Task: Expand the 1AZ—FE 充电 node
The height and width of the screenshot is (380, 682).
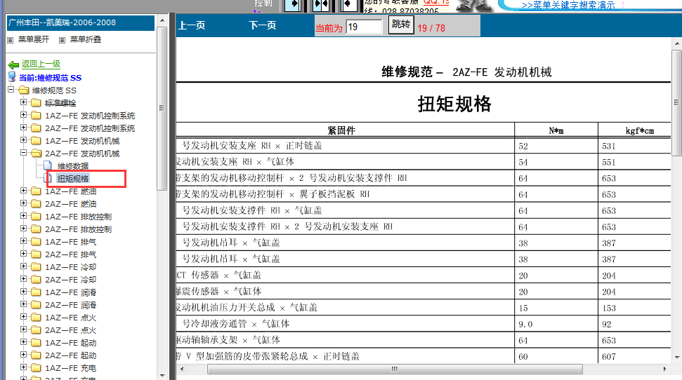Action: (x=23, y=367)
